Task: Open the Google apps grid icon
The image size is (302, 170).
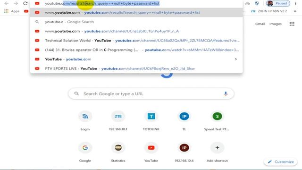Action: click(292, 24)
